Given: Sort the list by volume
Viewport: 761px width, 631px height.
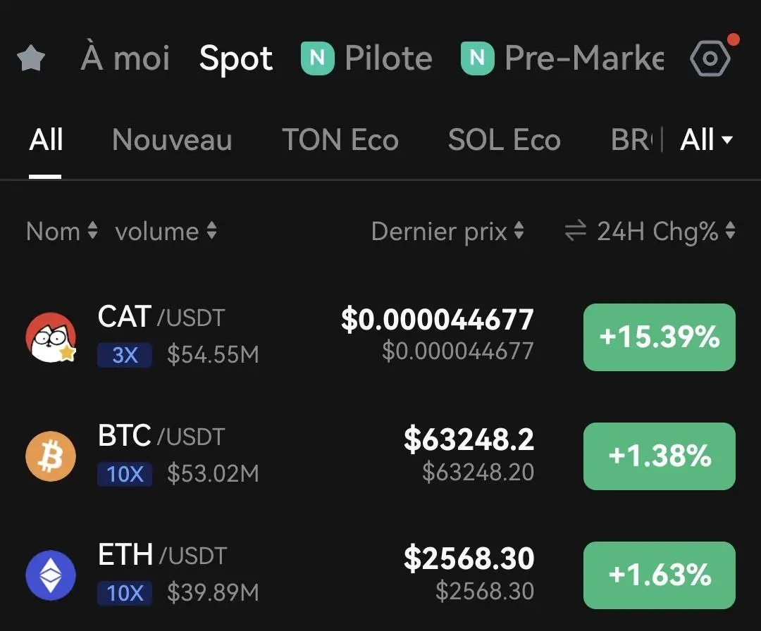Looking at the screenshot, I should [166, 231].
